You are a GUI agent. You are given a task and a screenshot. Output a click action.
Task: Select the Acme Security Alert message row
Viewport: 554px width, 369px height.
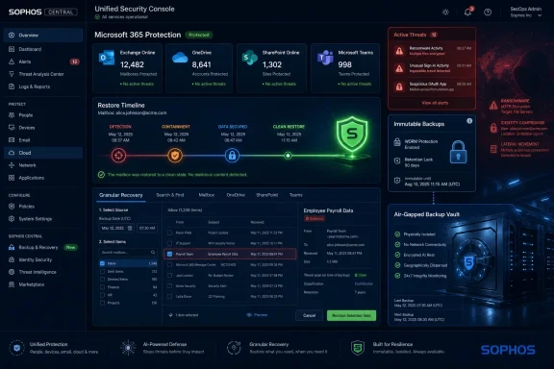click(230, 286)
